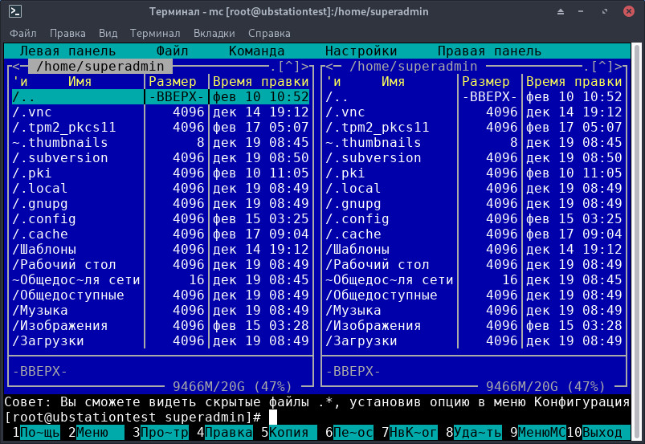This screenshot has width=645, height=444.
Task: Select /Рабочий стол in the left panel
Action: pyautogui.click(x=64, y=265)
